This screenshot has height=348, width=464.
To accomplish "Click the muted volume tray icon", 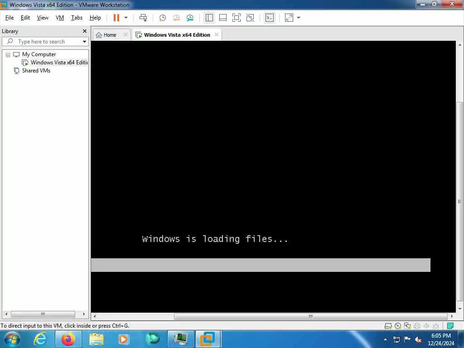I will (418, 339).
